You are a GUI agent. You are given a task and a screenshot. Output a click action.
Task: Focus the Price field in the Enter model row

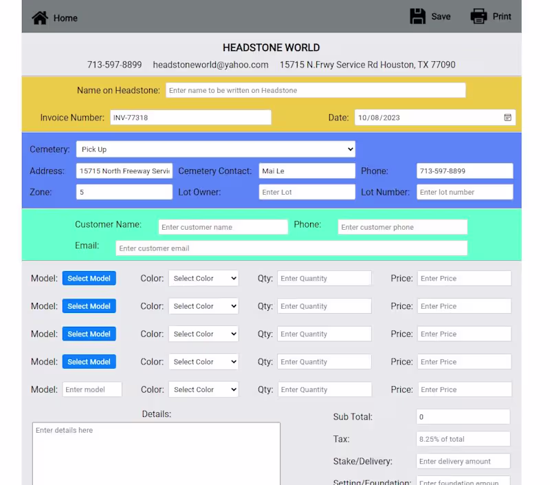tap(465, 389)
